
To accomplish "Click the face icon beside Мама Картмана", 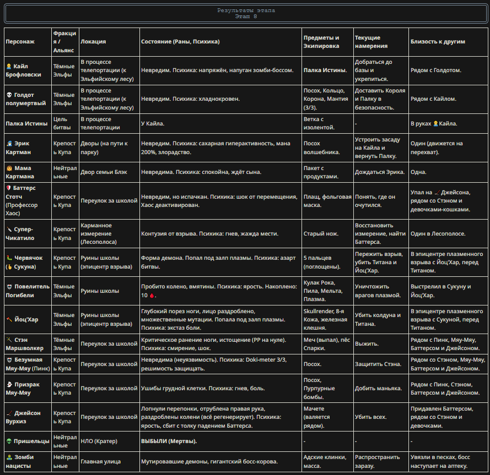I will coord(10,168).
